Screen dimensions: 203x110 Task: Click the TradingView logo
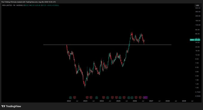tap(11, 106)
